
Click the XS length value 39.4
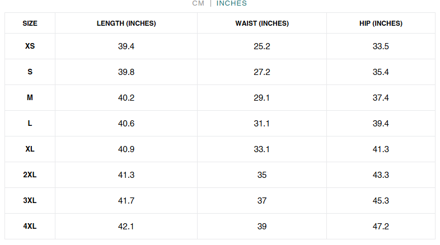pos(127,46)
